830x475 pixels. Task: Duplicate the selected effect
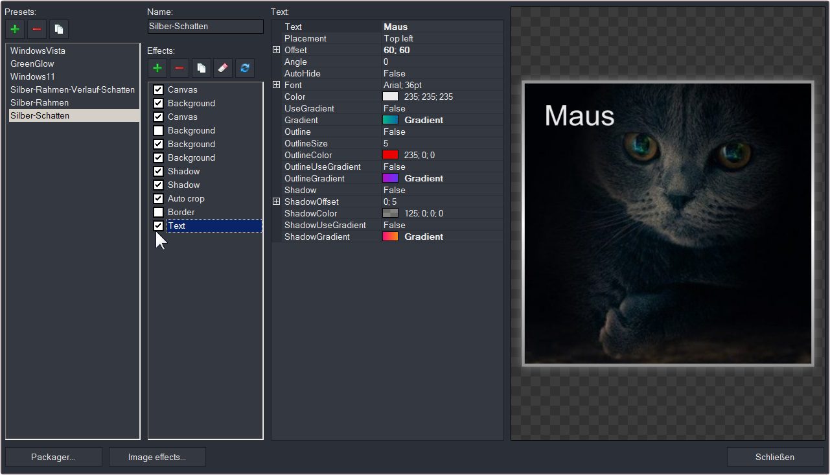point(202,68)
